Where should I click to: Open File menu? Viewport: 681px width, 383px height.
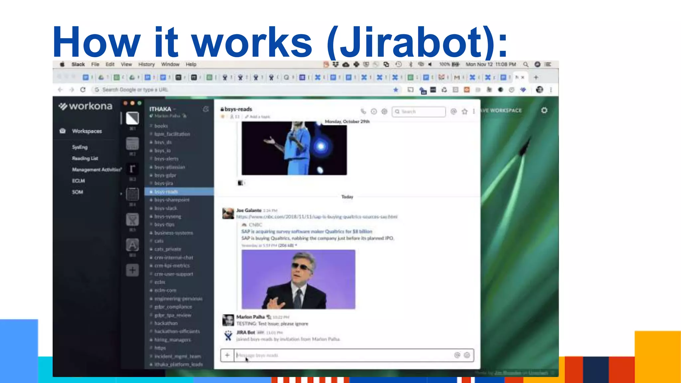click(95, 64)
